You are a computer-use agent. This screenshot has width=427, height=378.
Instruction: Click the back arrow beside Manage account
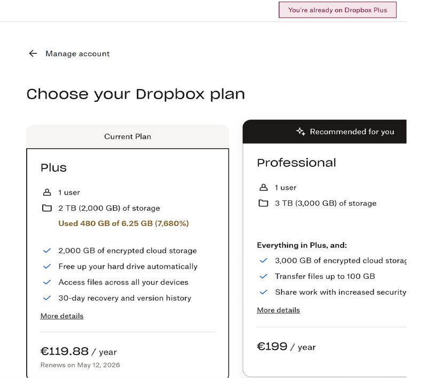pos(33,53)
